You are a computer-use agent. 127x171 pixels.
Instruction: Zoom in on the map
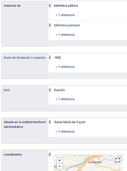[x=60, y=160]
